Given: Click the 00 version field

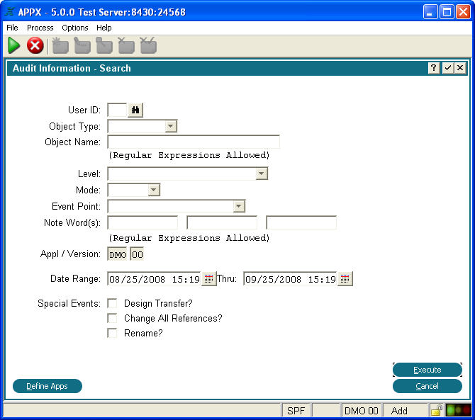Looking at the screenshot, I should click(x=137, y=254).
